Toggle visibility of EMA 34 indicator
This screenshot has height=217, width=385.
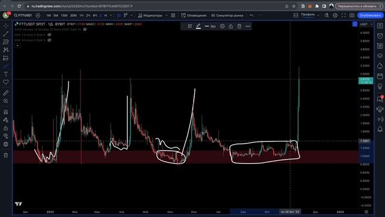(x=49, y=40)
